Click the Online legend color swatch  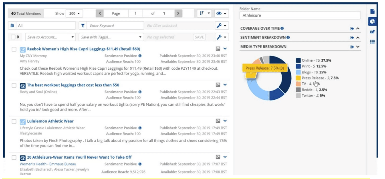tap(298, 60)
